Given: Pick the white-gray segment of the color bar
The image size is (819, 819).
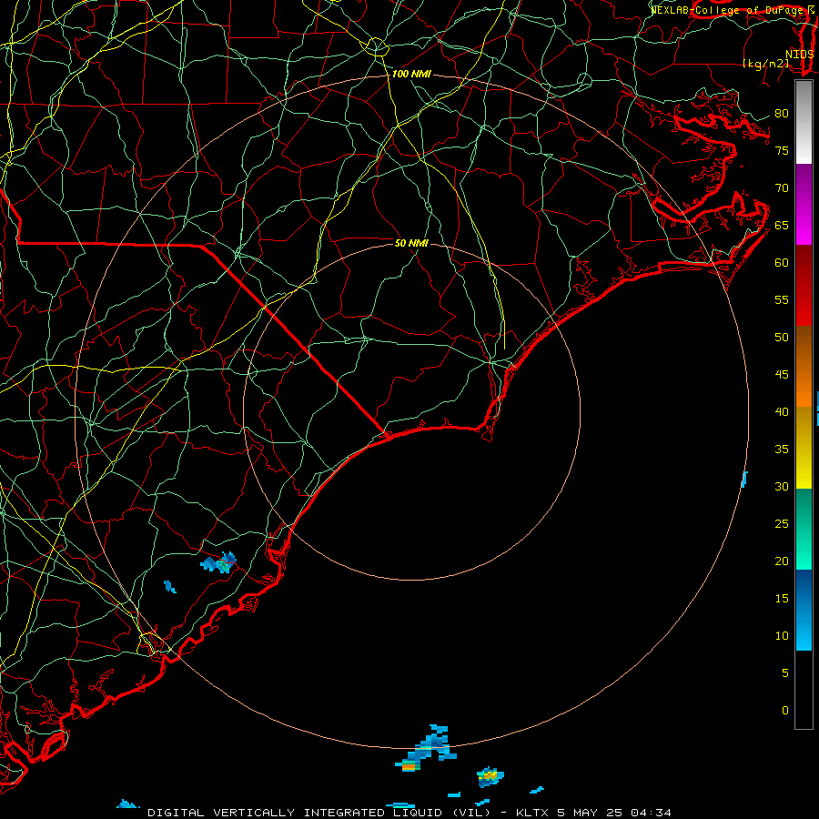Looking at the screenshot, I should pos(804,123).
